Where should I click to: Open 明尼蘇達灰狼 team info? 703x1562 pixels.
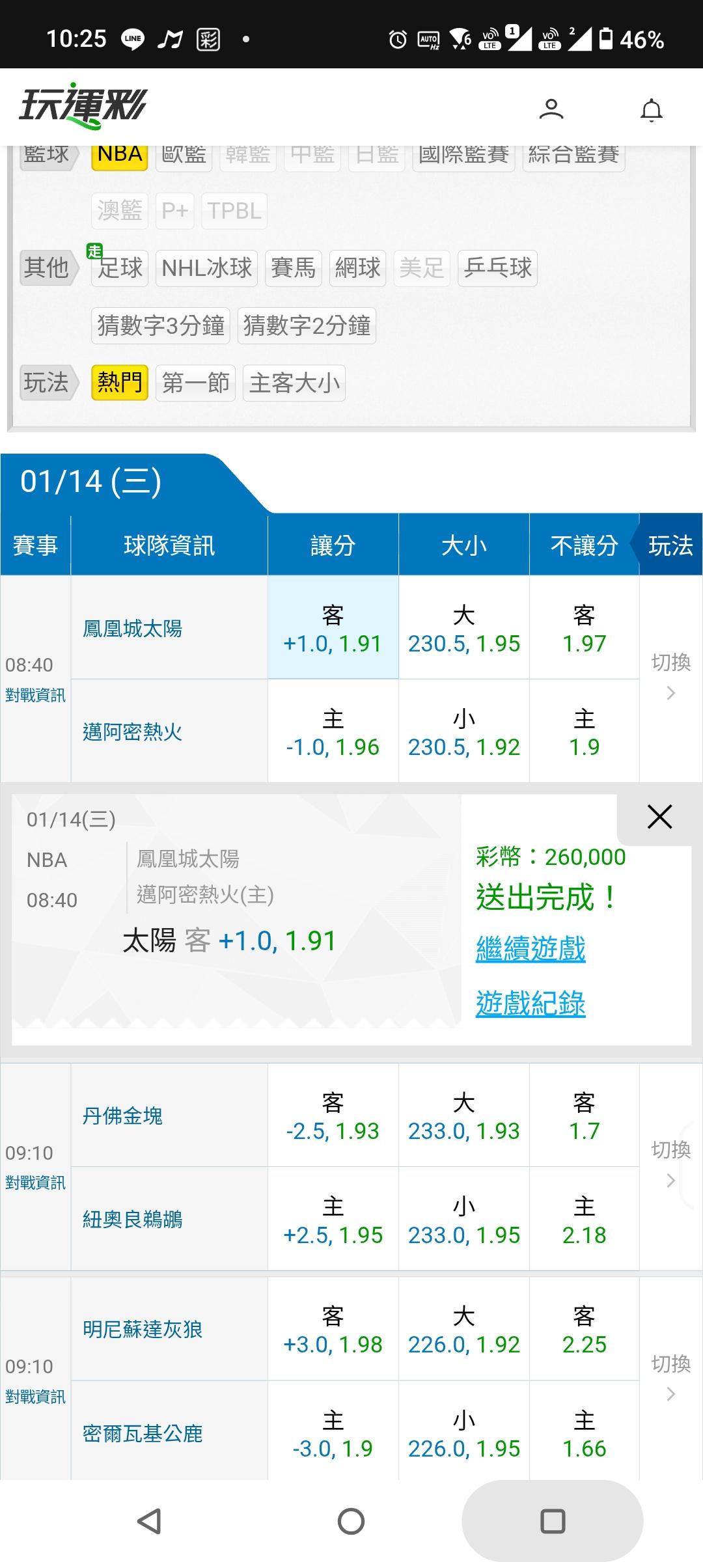coord(143,1329)
